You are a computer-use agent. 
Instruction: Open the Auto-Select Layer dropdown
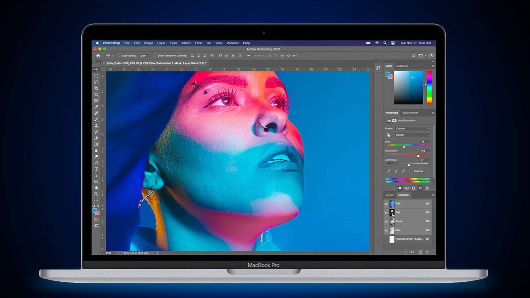(145, 56)
